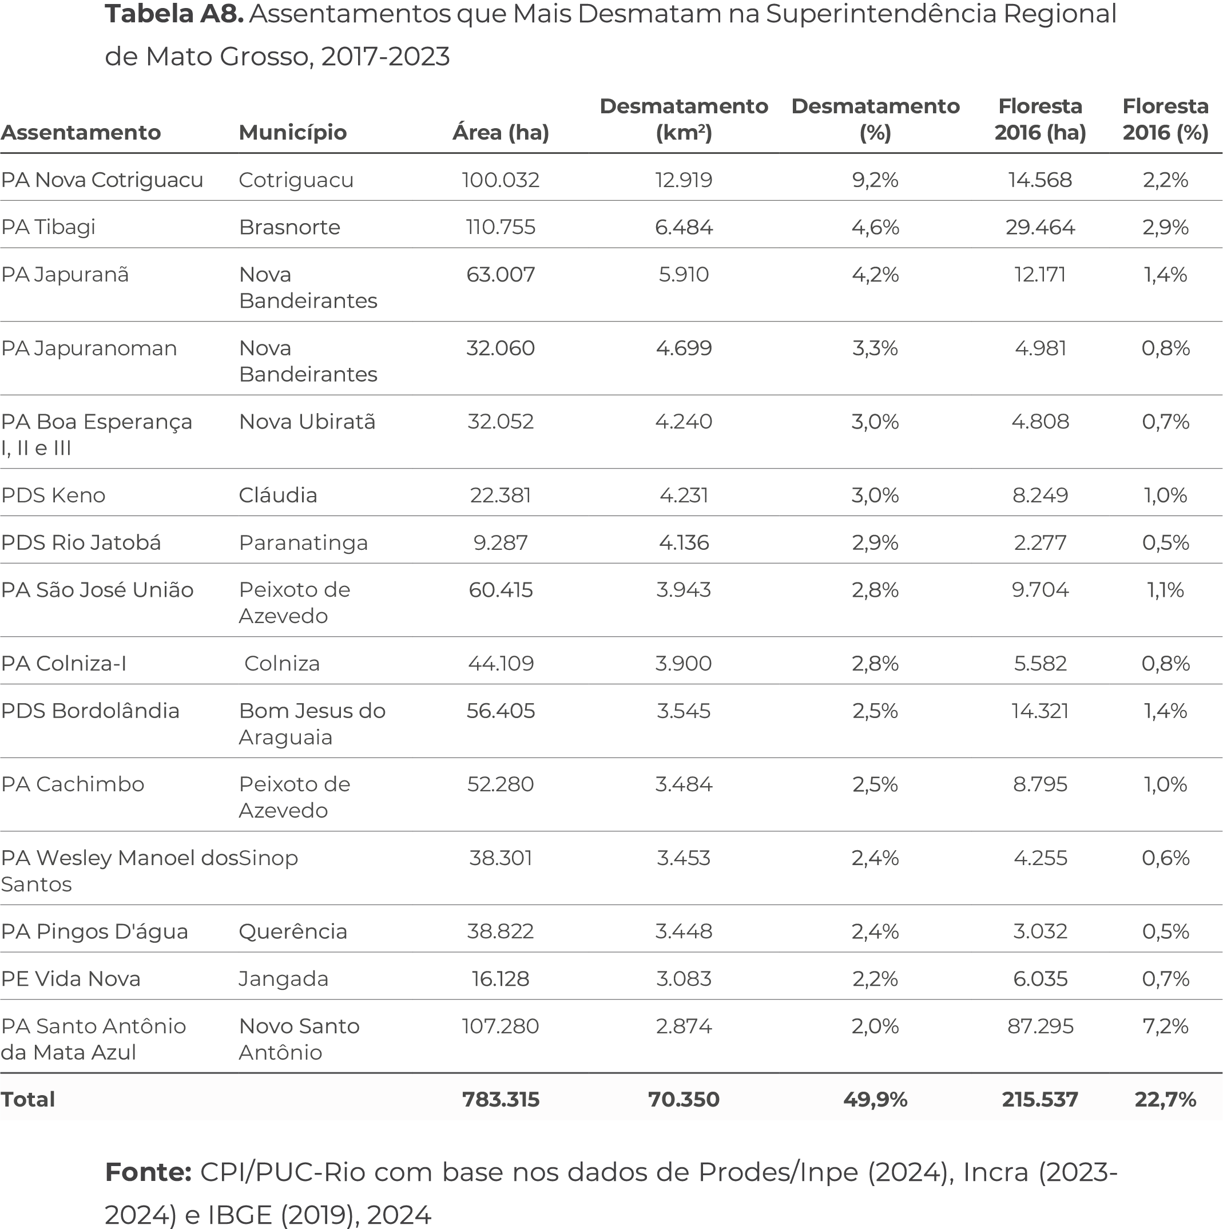The height and width of the screenshot is (1229, 1223).
Task: Click the area value '38.301'
Action: tap(501, 858)
